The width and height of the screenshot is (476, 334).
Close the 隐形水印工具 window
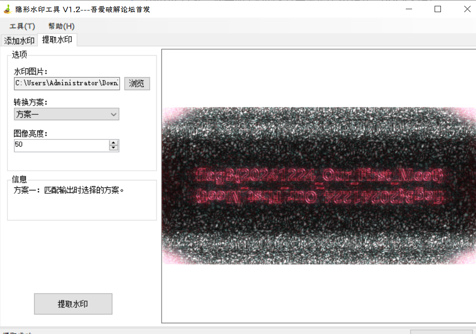pos(467,9)
